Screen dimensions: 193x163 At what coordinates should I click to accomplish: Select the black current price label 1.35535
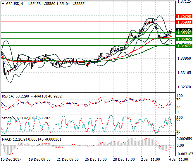click(184, 29)
